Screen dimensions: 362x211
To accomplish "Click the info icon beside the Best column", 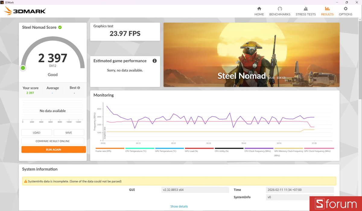I will (78, 88).
